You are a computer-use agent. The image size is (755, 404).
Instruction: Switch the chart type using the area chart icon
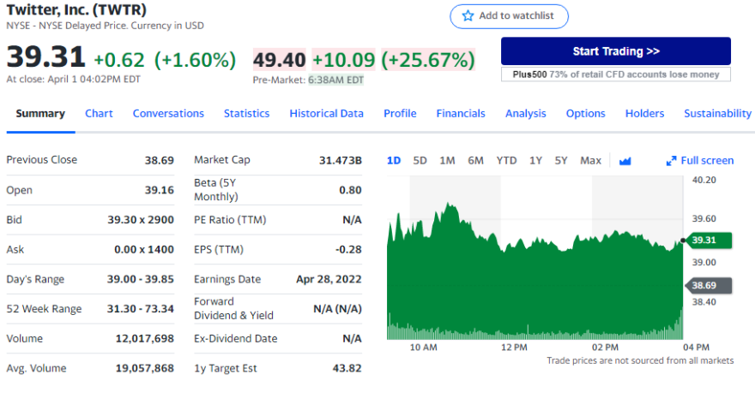pyautogui.click(x=625, y=161)
